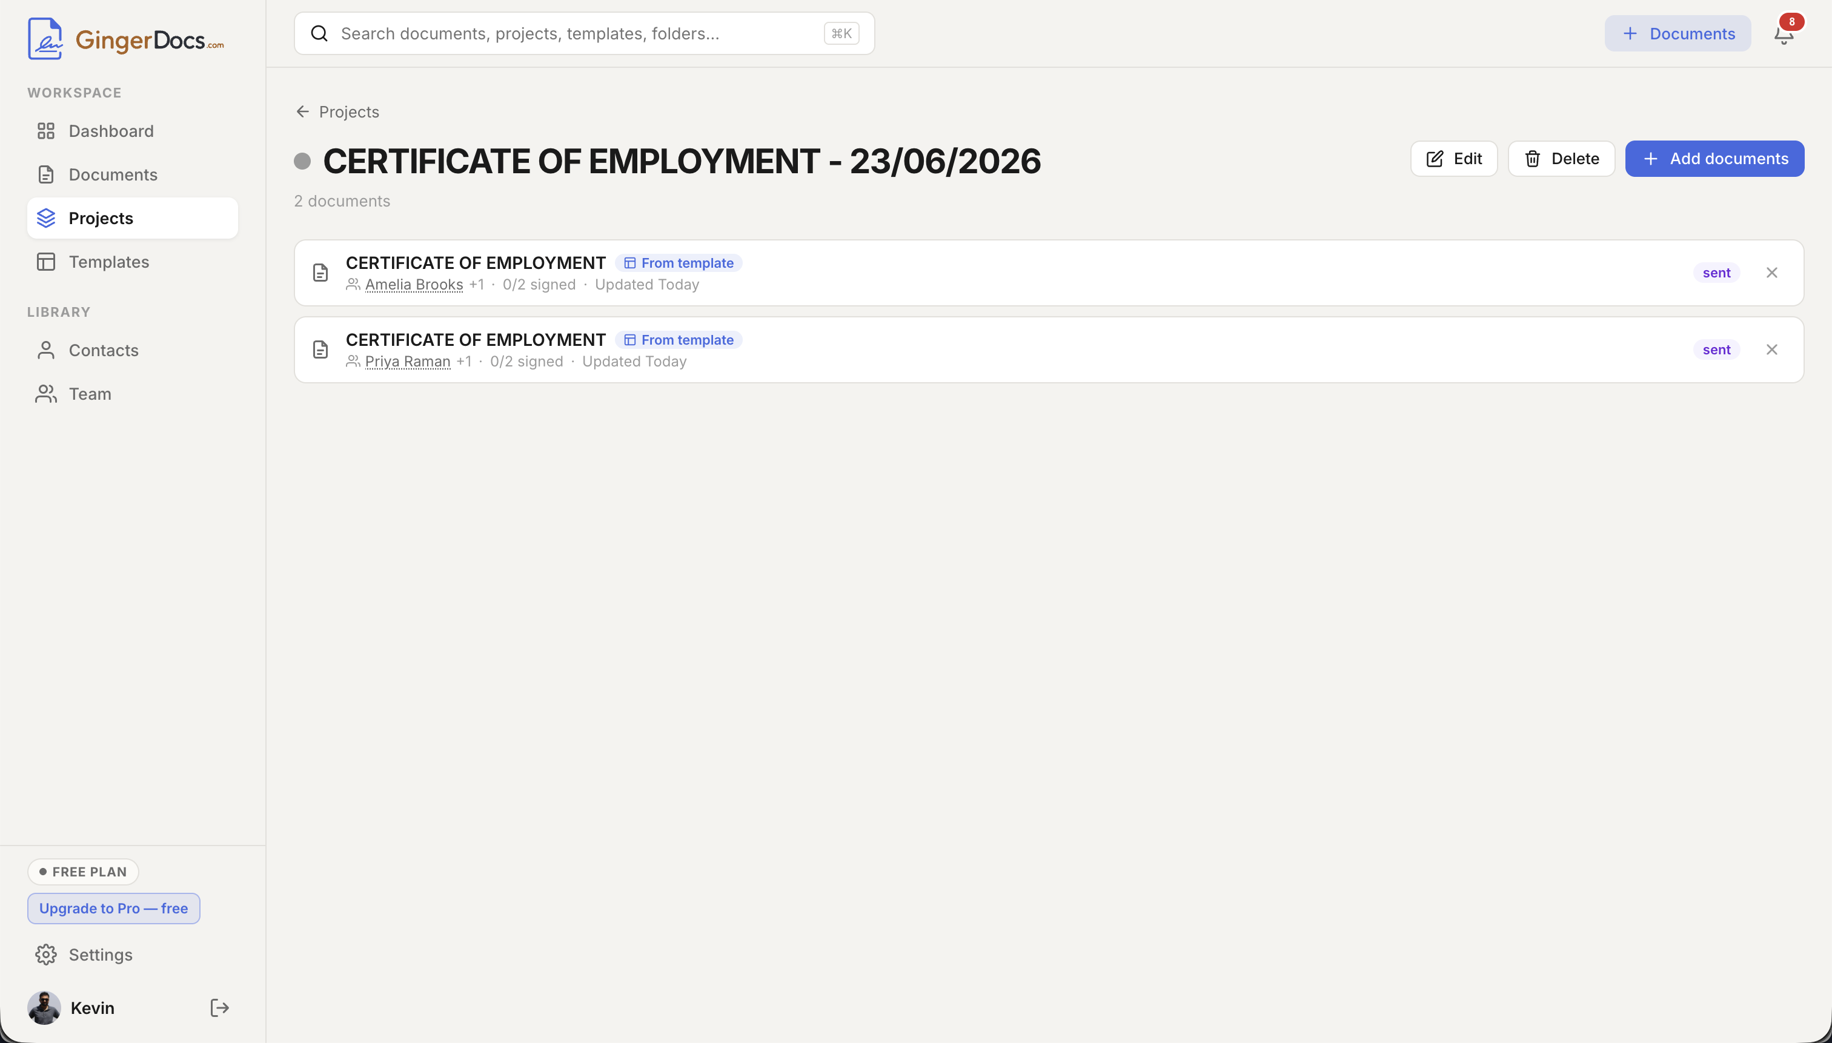
Task: Click the Team people icon
Action: (46, 394)
